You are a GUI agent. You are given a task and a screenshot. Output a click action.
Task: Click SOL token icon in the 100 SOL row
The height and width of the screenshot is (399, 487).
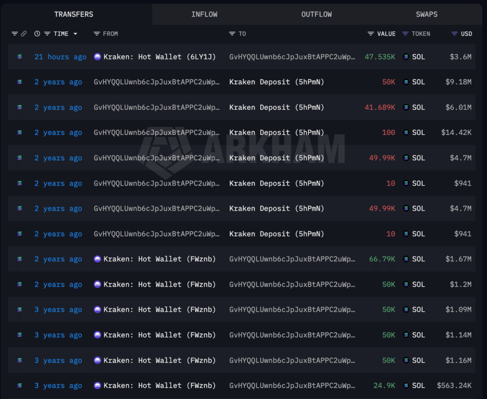(406, 133)
